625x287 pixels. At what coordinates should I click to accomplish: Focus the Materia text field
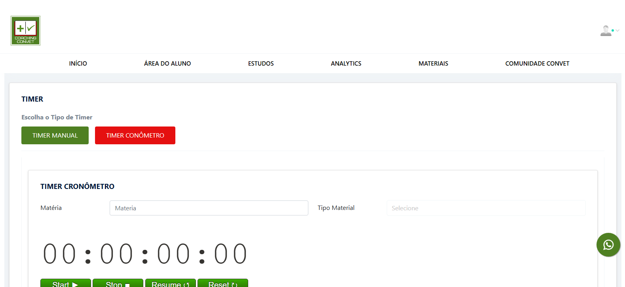coord(209,208)
